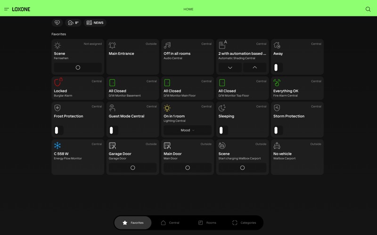Open the 'Everything OK' status text
Viewport: 377px width, 235px height.
point(286,91)
